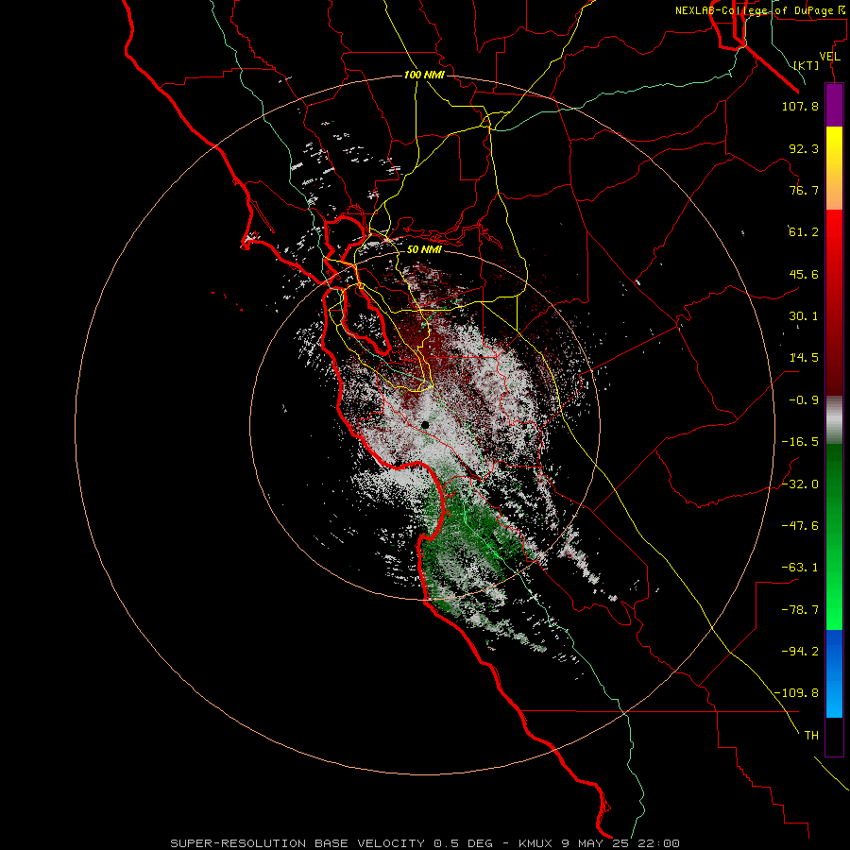The width and height of the screenshot is (850, 850).
Task: Click the -47.6 scale value
Action: pos(800,526)
